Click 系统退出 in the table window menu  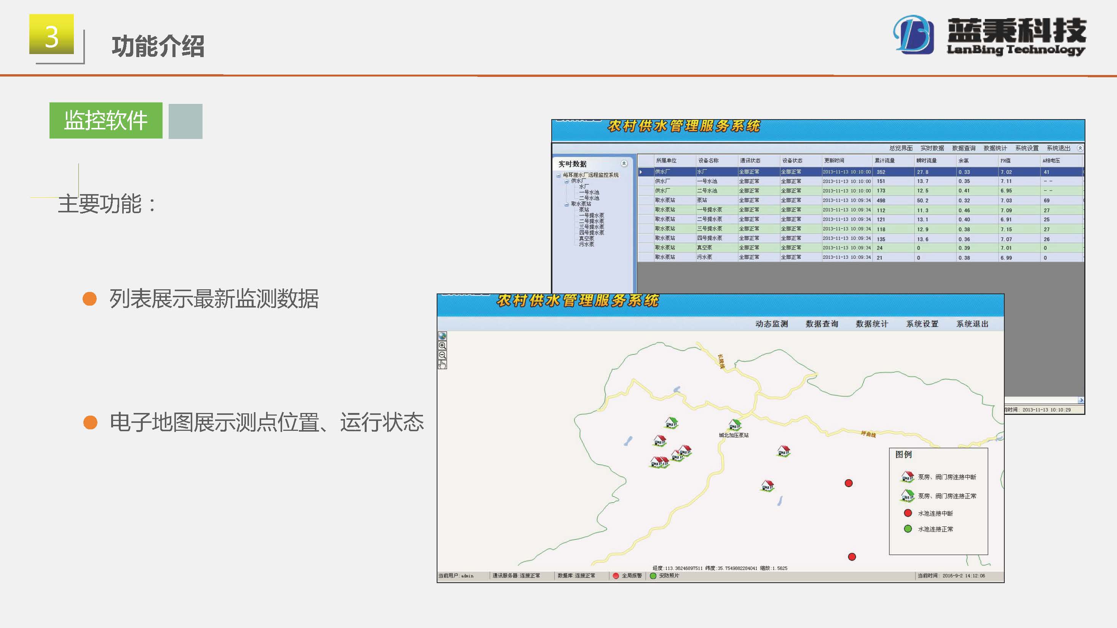(1058, 148)
